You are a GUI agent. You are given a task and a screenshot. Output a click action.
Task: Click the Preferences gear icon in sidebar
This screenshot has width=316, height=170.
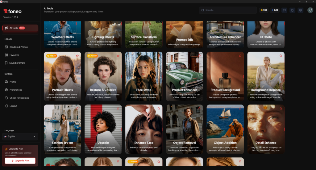tap(6, 90)
